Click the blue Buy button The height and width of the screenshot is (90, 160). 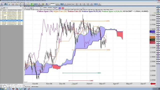click(60, 8)
